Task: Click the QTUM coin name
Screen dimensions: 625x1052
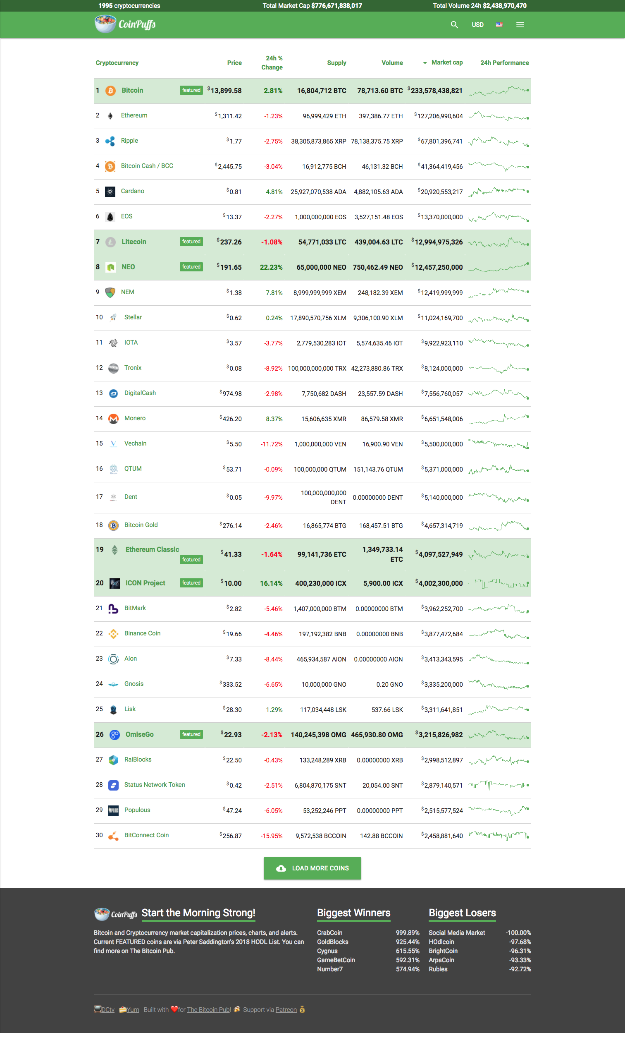Action: (x=133, y=469)
